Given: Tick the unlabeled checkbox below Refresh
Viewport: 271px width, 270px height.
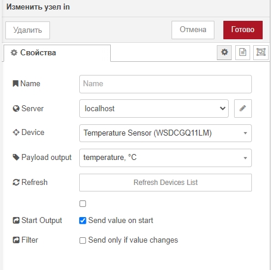Looking at the screenshot, I should [83, 203].
